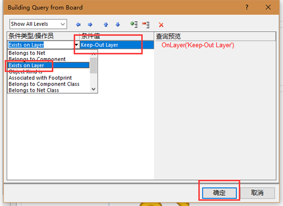Click the left blue arrow icon
The image size is (283, 206).
pyautogui.click(x=78, y=25)
